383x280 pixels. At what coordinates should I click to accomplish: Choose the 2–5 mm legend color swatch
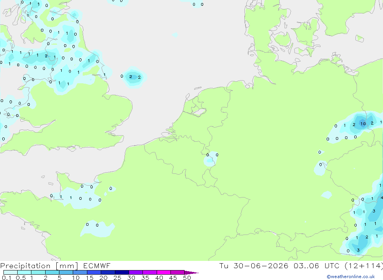pyautogui.click(x=52, y=272)
